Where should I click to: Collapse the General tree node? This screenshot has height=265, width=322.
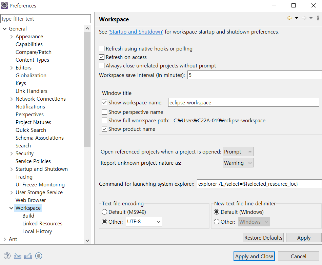point(4,29)
